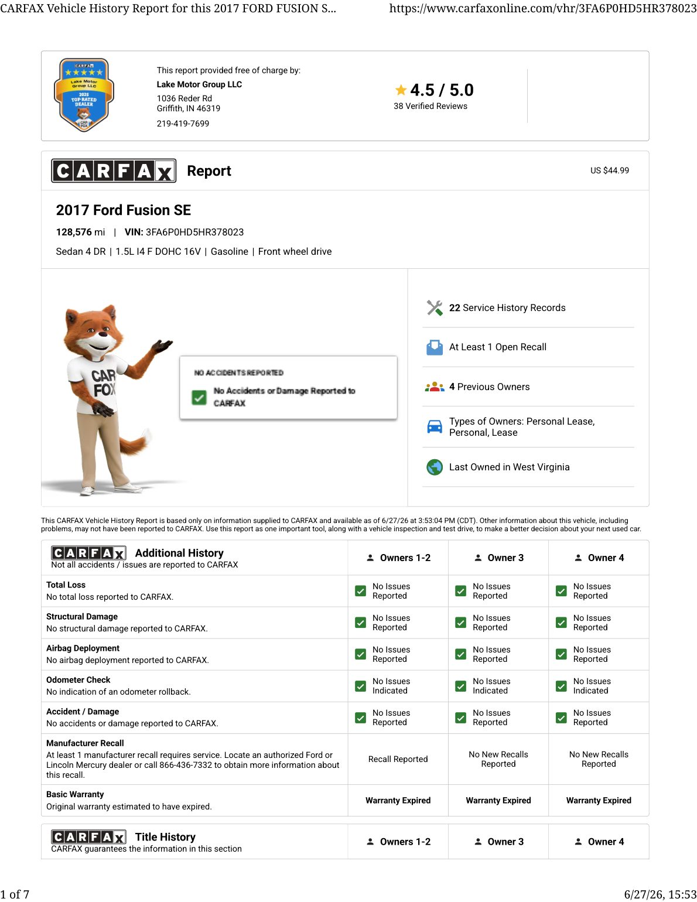Click the CARFAX logo in Title History
The width and height of the screenshot is (697, 902).
[x=88, y=837]
